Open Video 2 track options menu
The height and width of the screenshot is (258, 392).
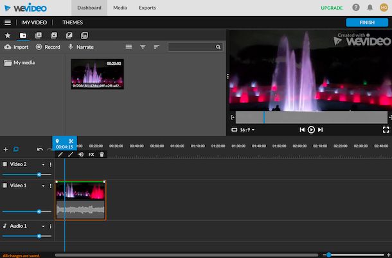51,164
